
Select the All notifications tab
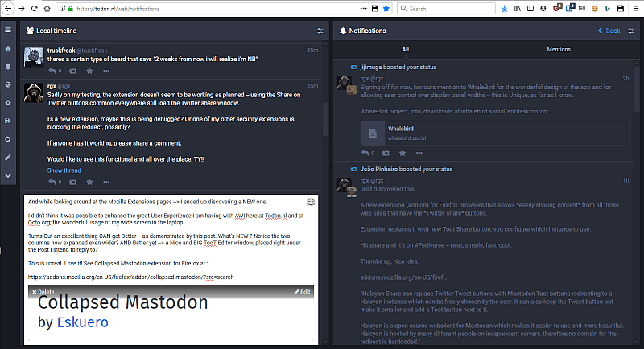pyautogui.click(x=406, y=50)
